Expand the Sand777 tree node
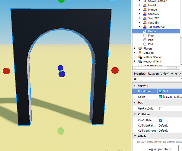The image size is (182, 151). tap(139, 18)
